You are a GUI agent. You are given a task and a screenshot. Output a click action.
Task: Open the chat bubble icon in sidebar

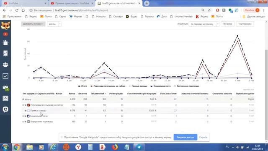coord(5,109)
